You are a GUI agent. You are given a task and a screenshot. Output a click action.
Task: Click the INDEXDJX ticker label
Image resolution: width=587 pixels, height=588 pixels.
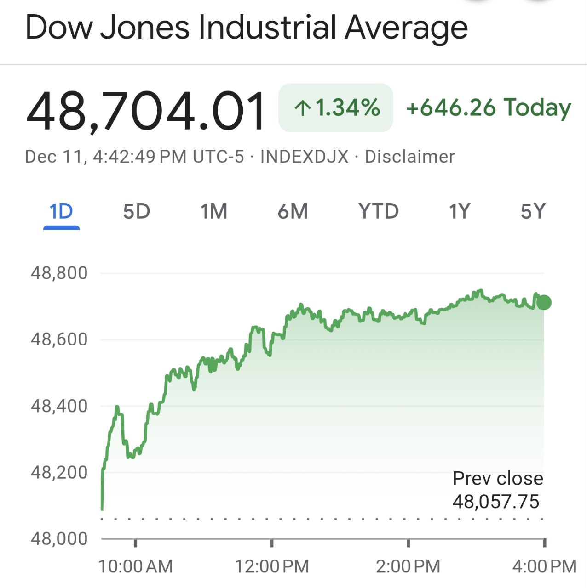(305, 157)
